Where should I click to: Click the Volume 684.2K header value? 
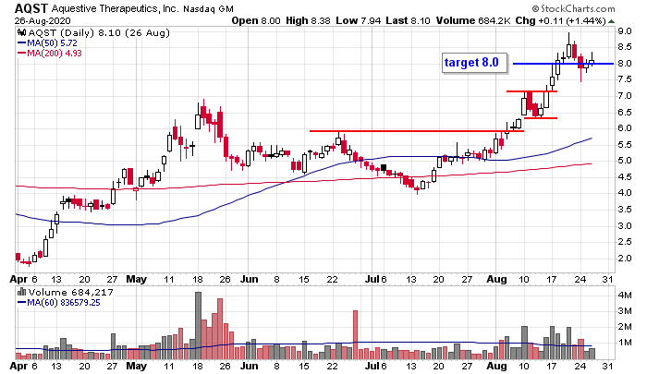point(473,20)
